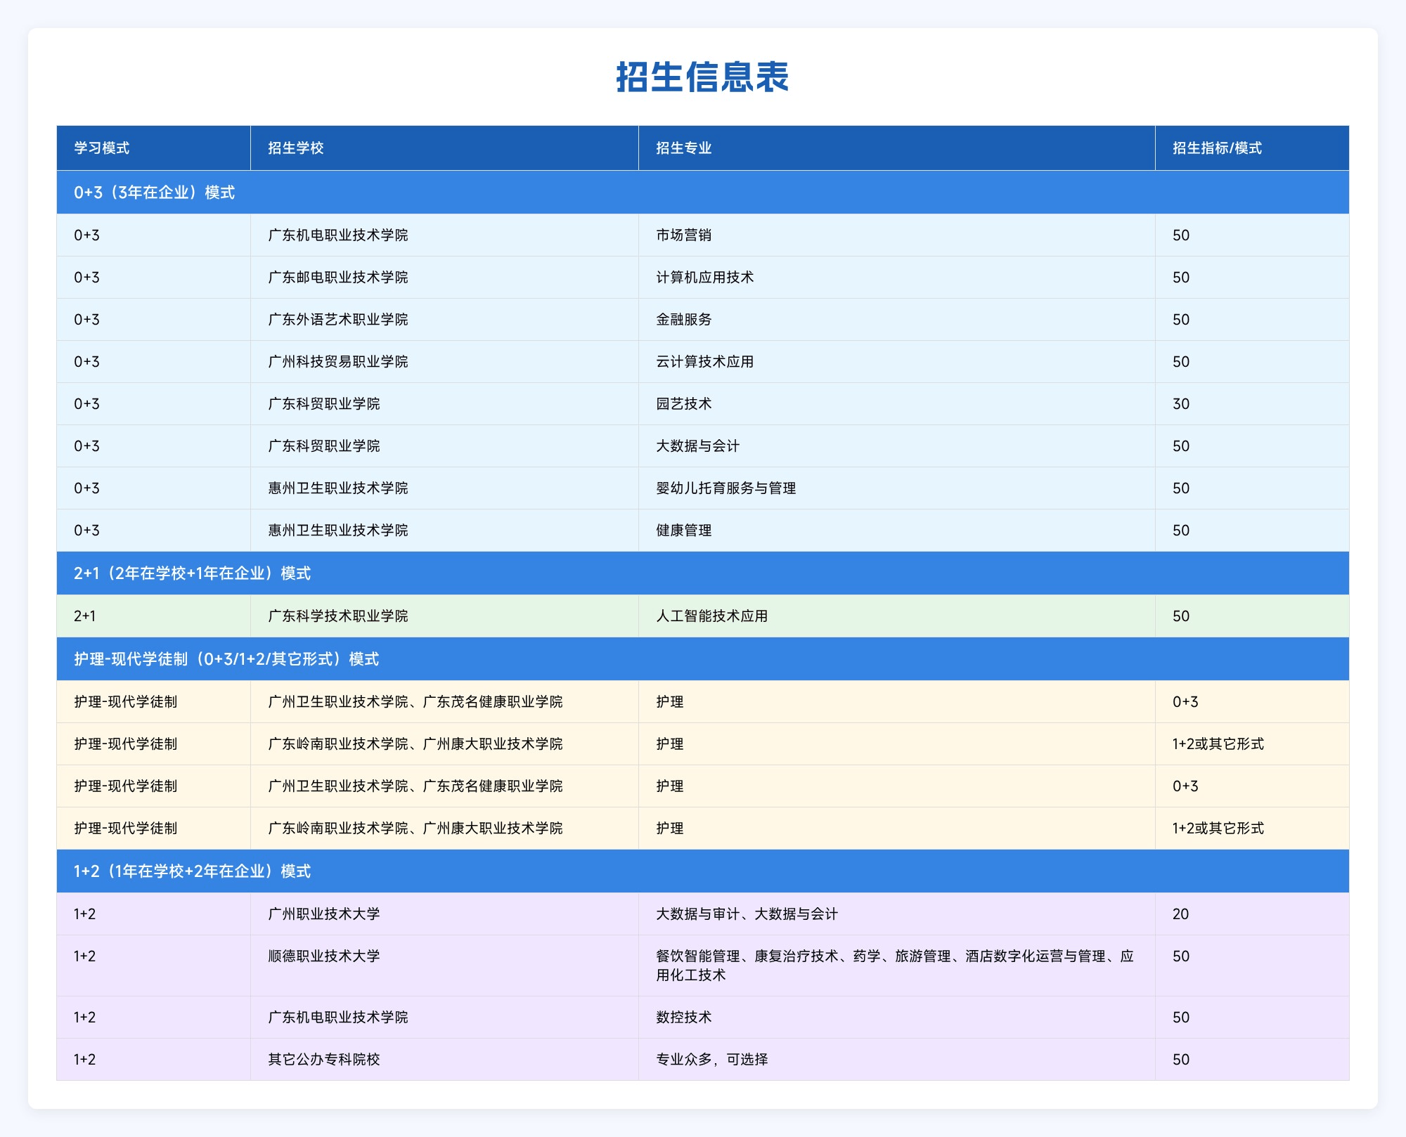Select the 园艺技术 major cell
This screenshot has width=1406, height=1137.
[x=897, y=404]
